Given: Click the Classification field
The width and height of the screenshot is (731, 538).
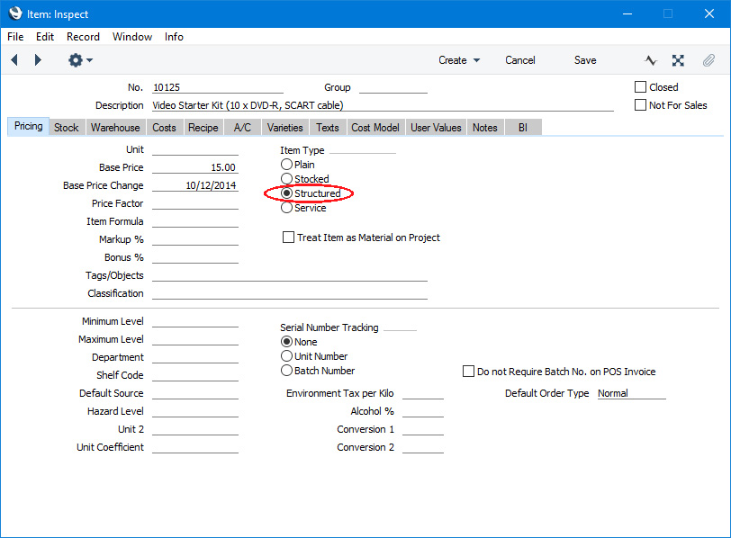Looking at the screenshot, I should pos(290,293).
